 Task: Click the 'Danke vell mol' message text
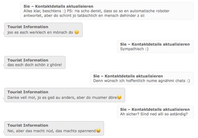[x=62, y=98]
